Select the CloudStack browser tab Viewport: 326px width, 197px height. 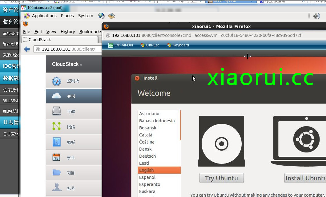(x=60, y=40)
